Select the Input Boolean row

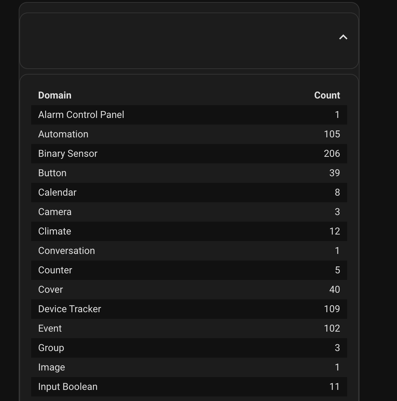[189, 387]
